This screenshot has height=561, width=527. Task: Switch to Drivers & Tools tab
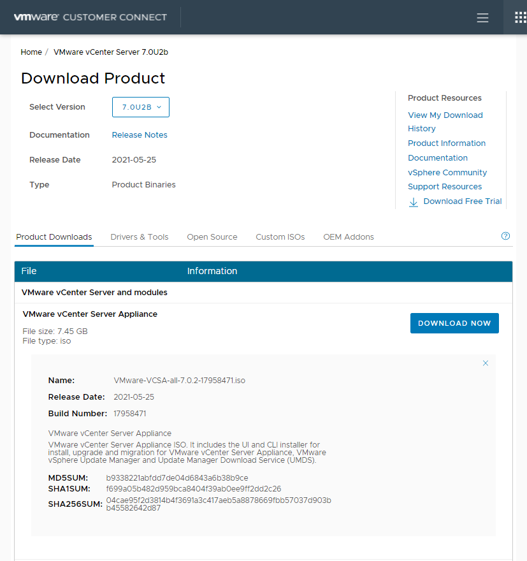point(140,237)
